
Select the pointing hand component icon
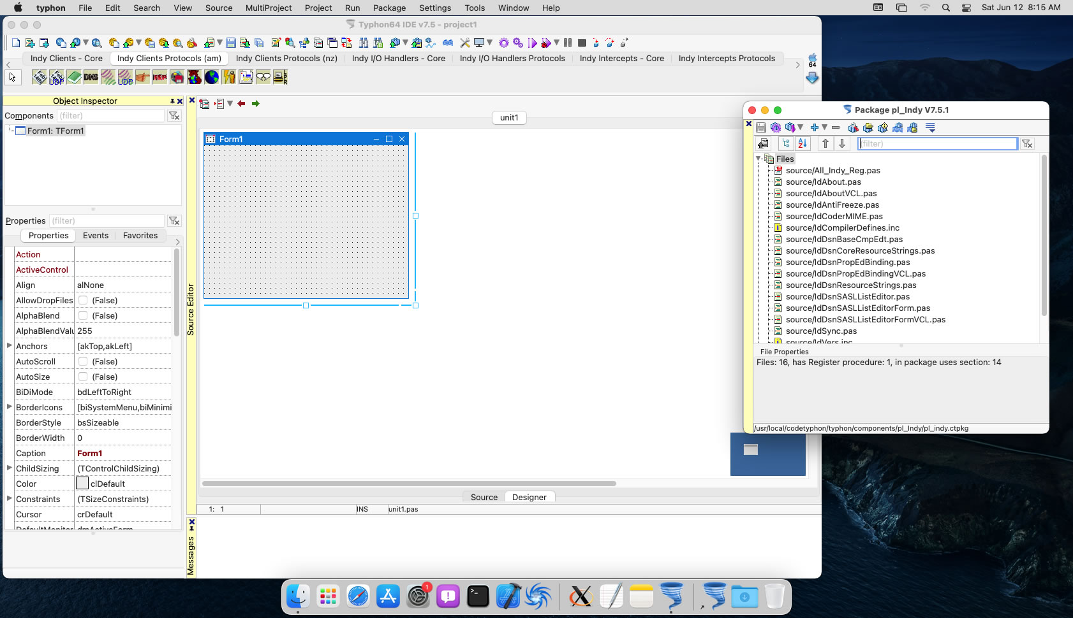click(143, 77)
